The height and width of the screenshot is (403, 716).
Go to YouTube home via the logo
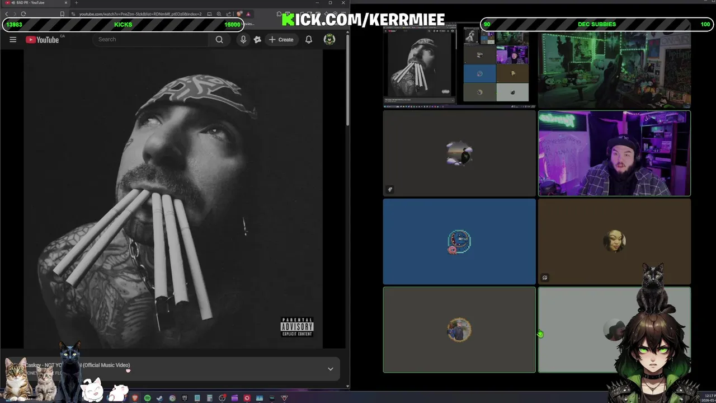[x=43, y=39]
